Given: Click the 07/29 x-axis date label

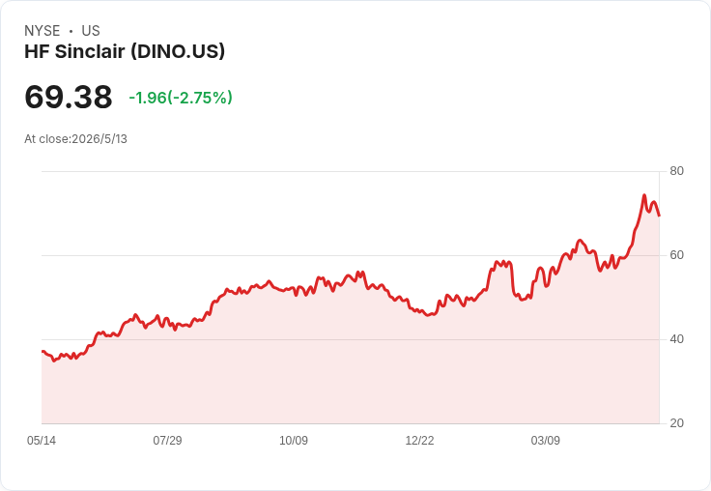Looking at the screenshot, I should point(167,440).
